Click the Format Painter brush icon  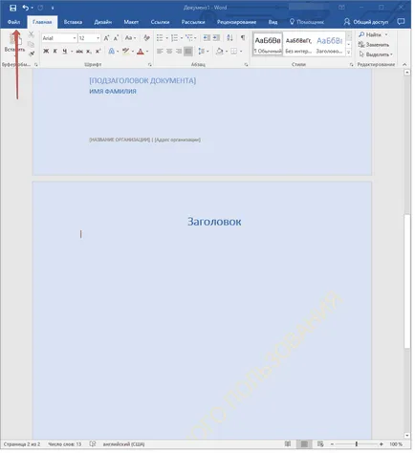coord(32,54)
